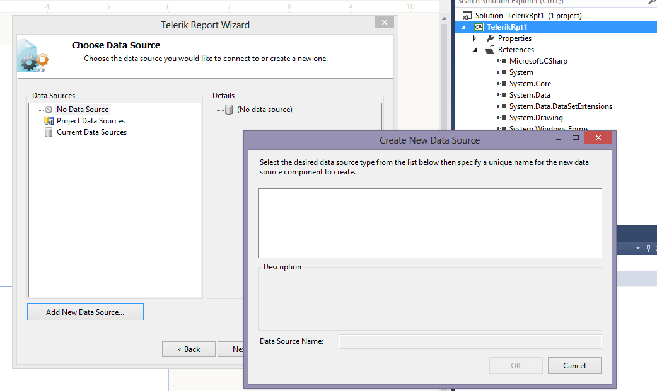Click the pin icon on the docked panel

[x=648, y=248]
